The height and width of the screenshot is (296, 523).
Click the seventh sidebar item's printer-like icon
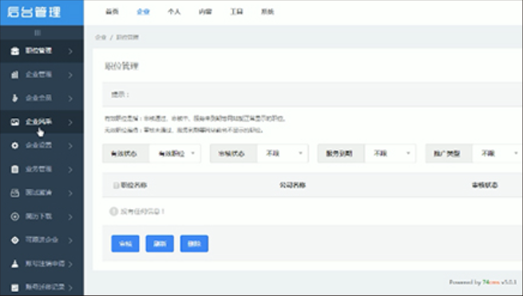click(14, 193)
